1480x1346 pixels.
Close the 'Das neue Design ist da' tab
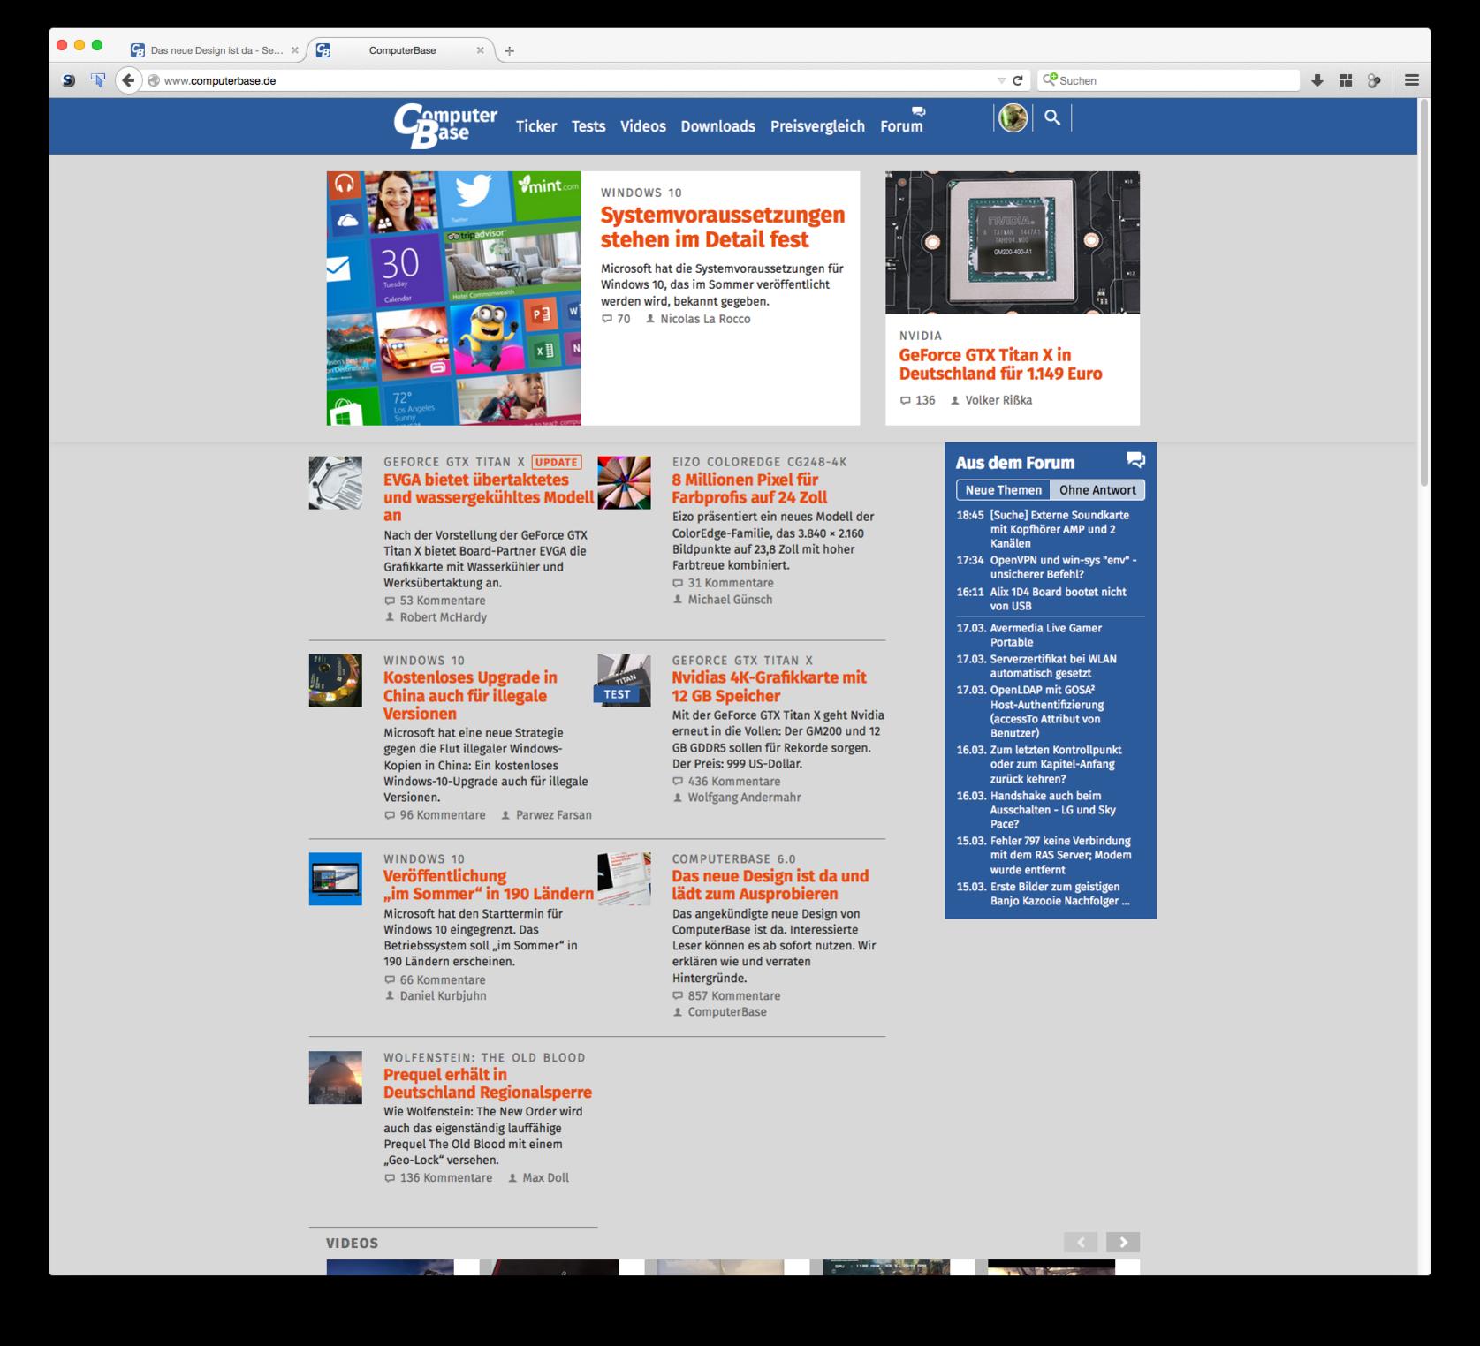[295, 50]
